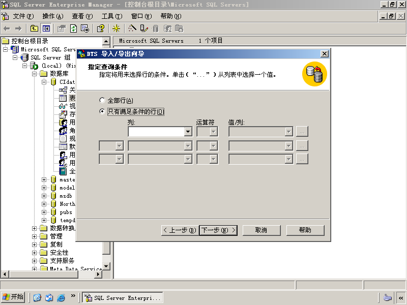Screen dimensions: 407x305
Task: Open Internet Explorer from quick launch
Action: tap(61, 297)
